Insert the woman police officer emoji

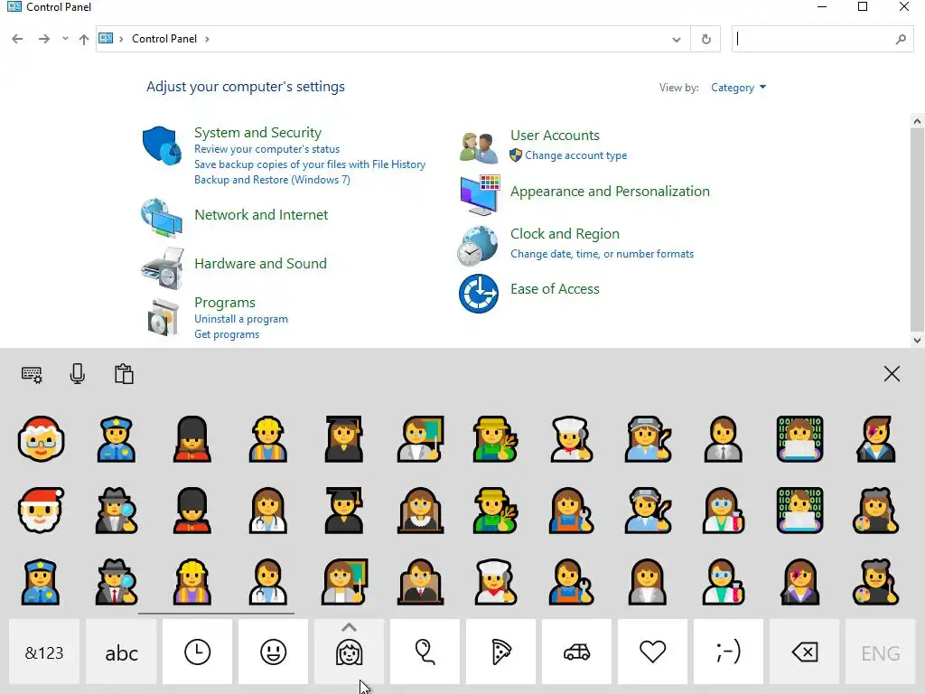click(41, 582)
